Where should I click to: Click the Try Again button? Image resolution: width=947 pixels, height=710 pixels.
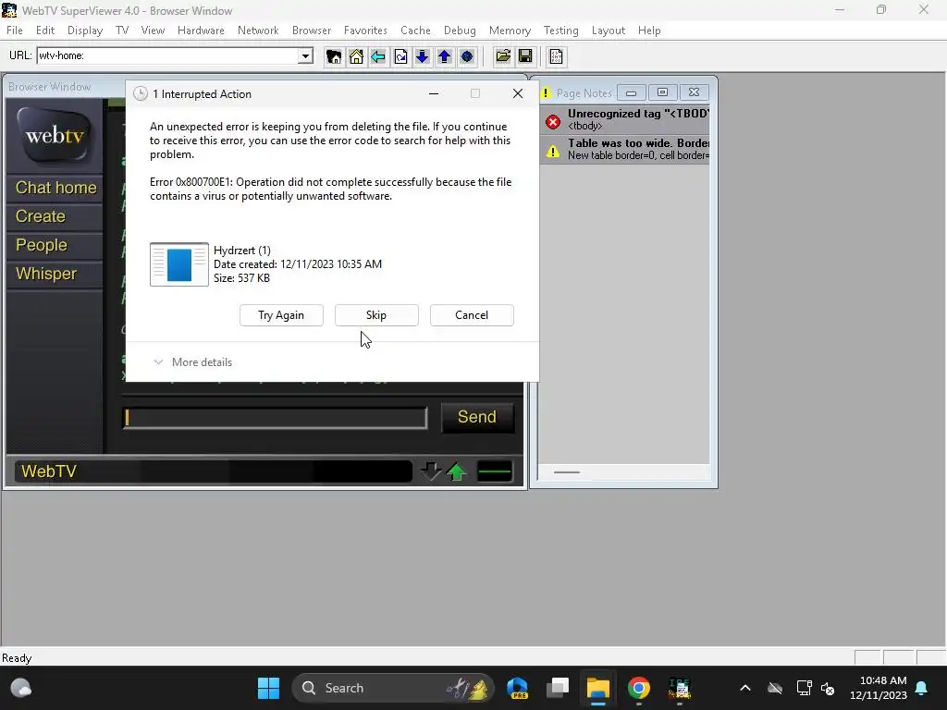click(x=281, y=315)
